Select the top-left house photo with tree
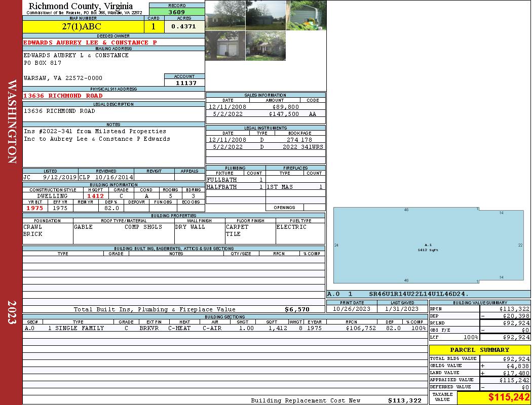Screen dimensions: 532x405 225,15
